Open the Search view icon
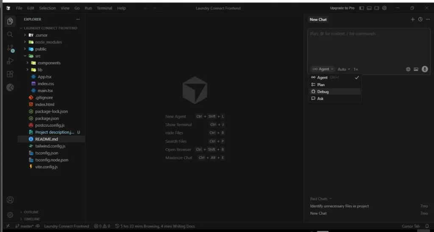 10,35
